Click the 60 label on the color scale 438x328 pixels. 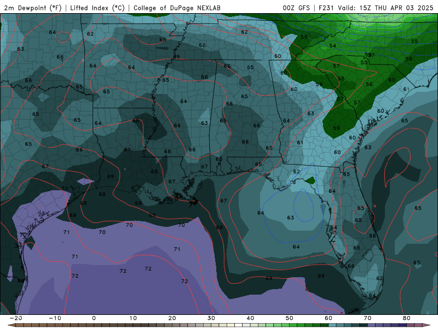328,318
